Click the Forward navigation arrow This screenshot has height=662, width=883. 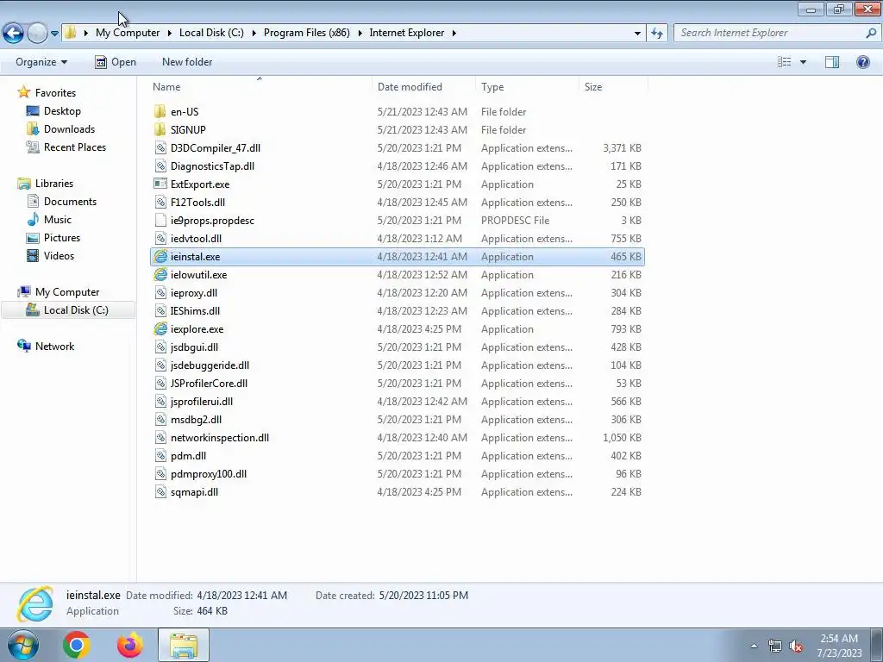coord(38,34)
